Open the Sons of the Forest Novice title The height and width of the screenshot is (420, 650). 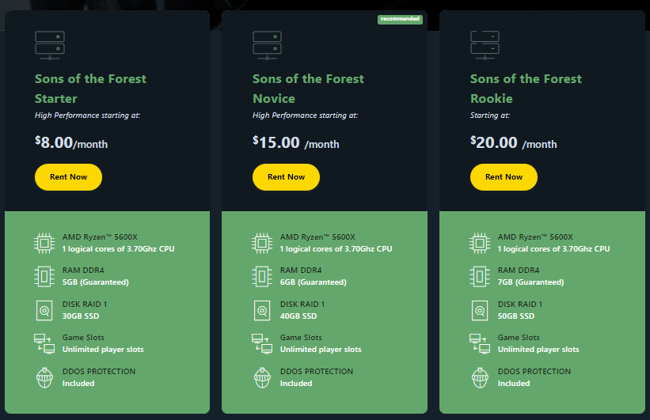tap(308, 89)
